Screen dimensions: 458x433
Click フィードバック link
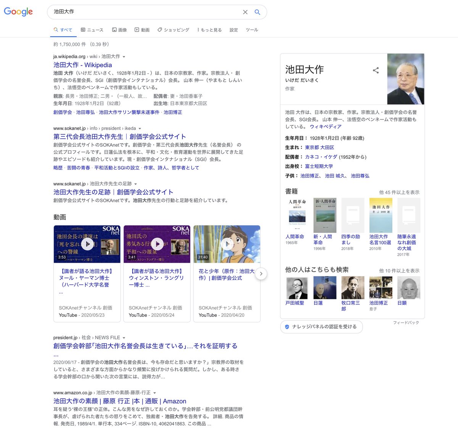pyautogui.click(x=406, y=323)
